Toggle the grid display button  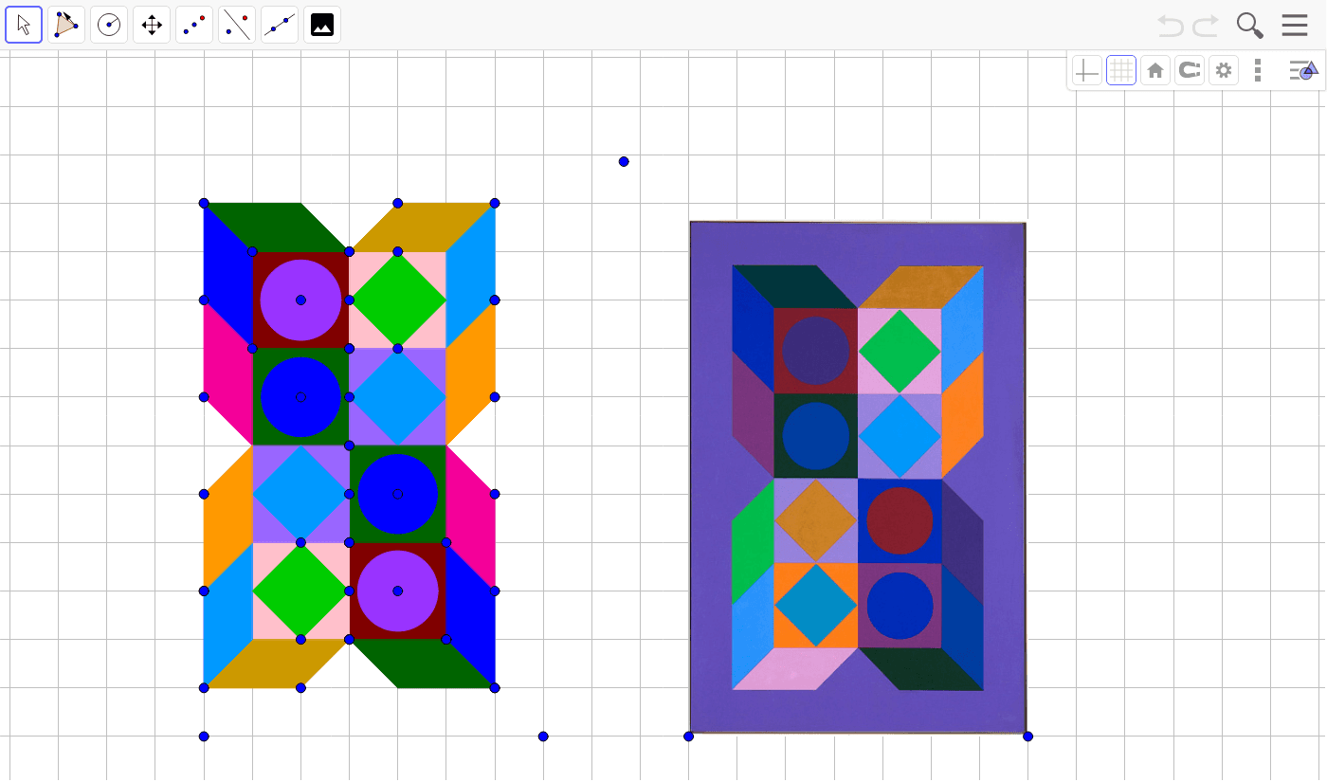1121,70
